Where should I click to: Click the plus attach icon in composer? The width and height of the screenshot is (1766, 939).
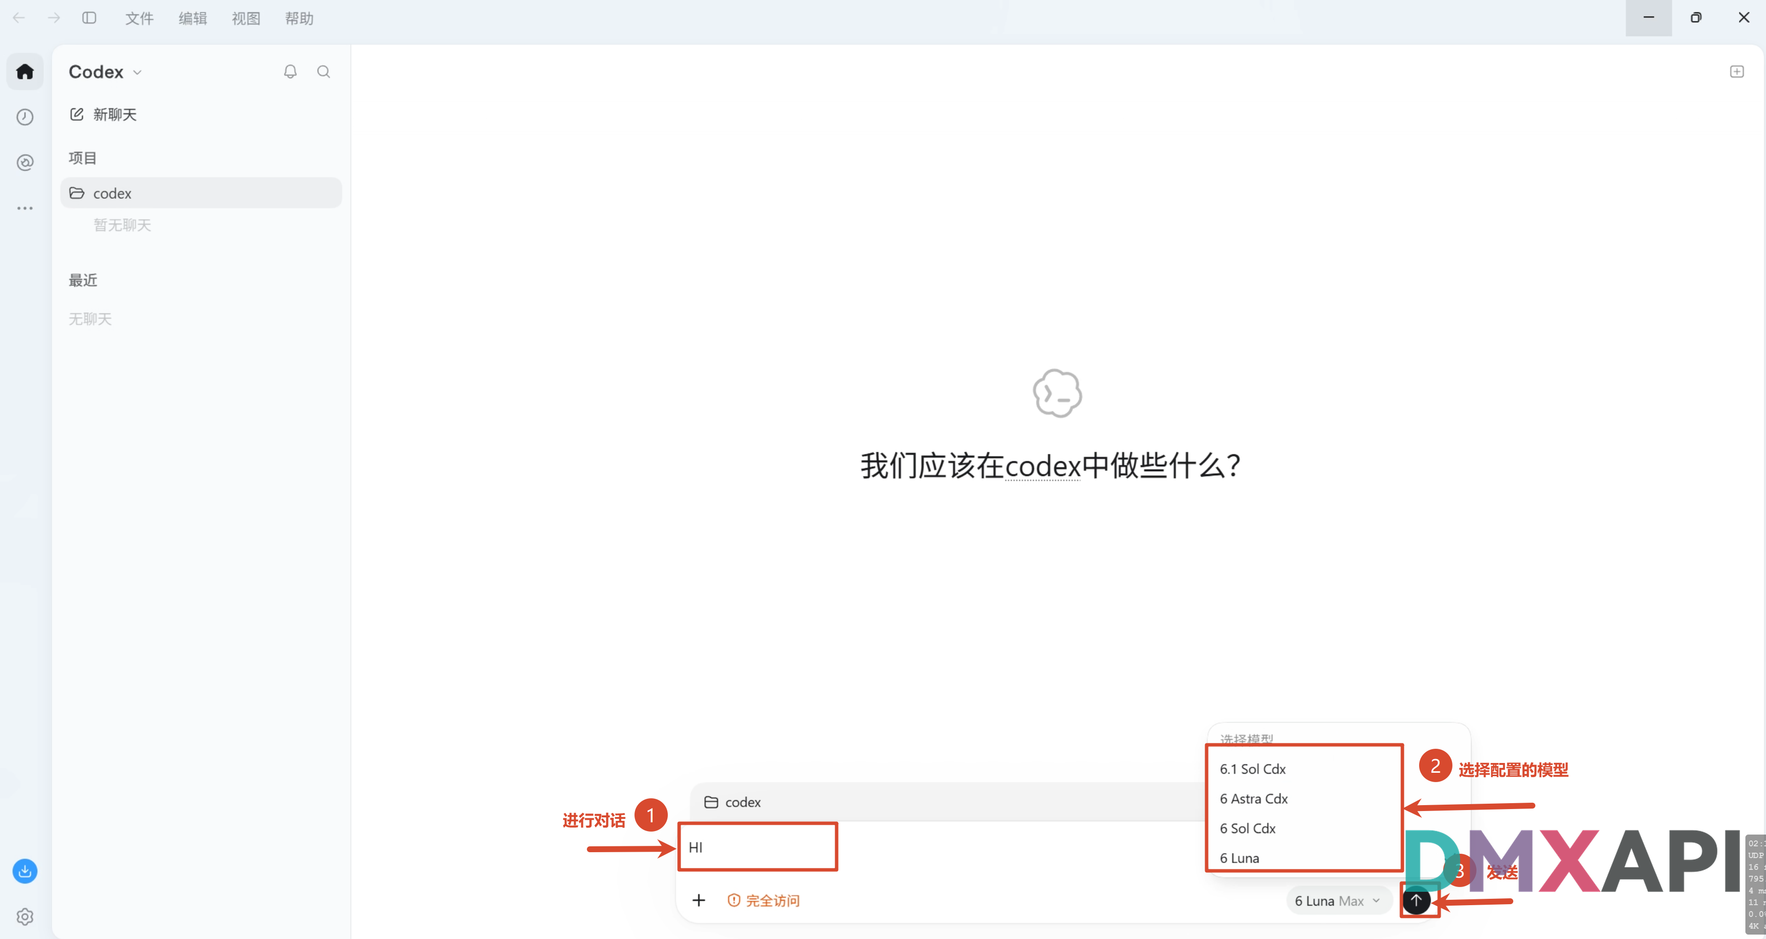[699, 900]
